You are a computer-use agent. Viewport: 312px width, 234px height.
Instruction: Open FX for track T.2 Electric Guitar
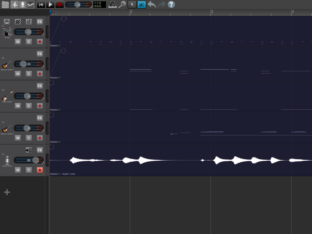click(x=40, y=54)
